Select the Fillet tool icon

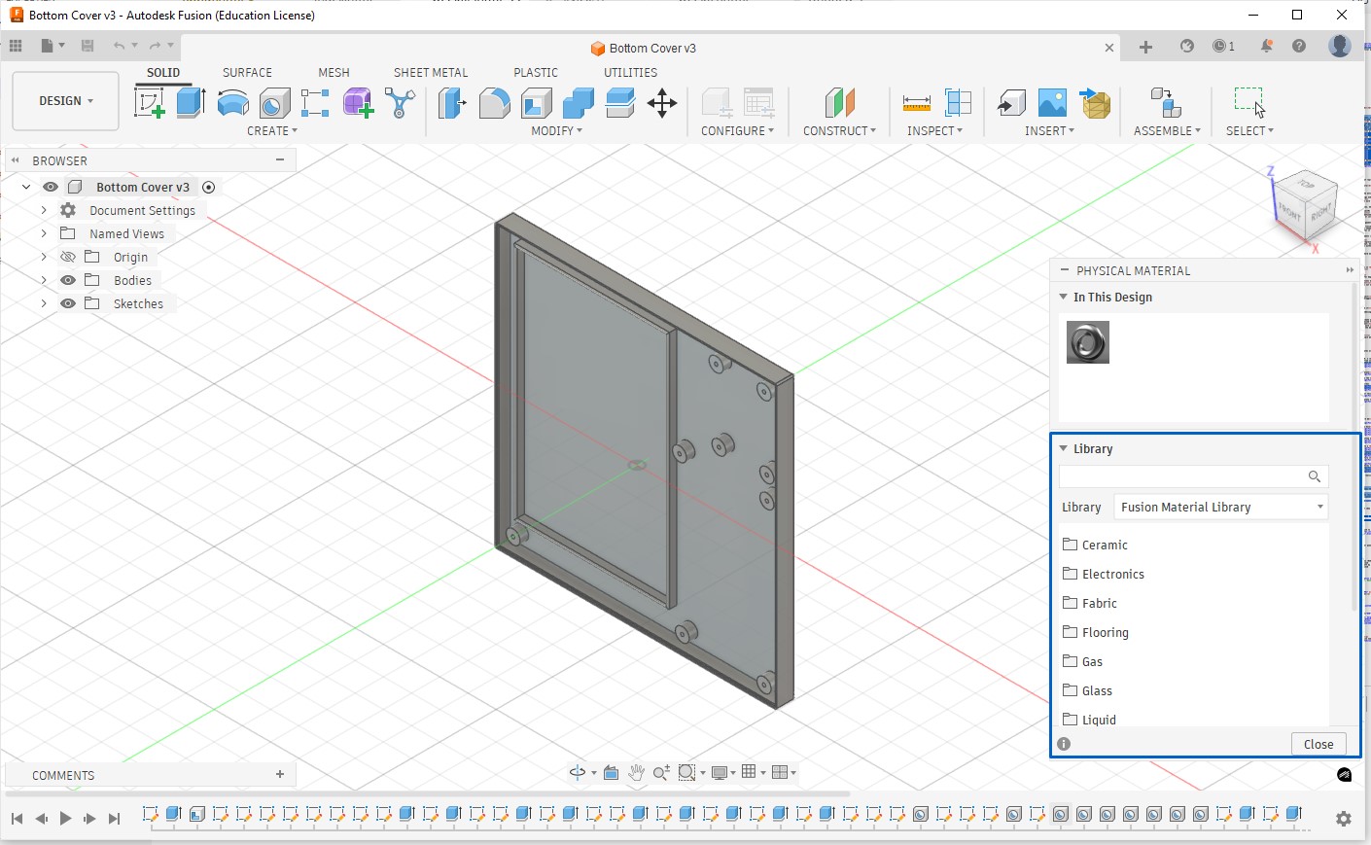point(494,103)
